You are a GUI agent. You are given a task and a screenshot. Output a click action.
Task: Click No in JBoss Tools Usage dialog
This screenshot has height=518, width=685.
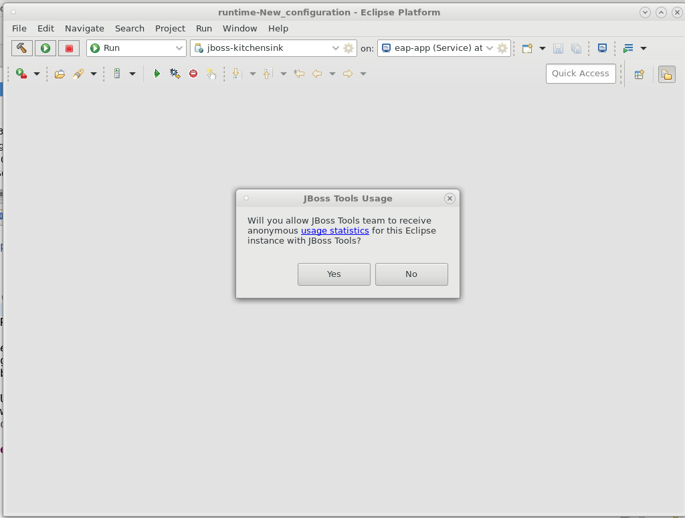pyautogui.click(x=411, y=274)
